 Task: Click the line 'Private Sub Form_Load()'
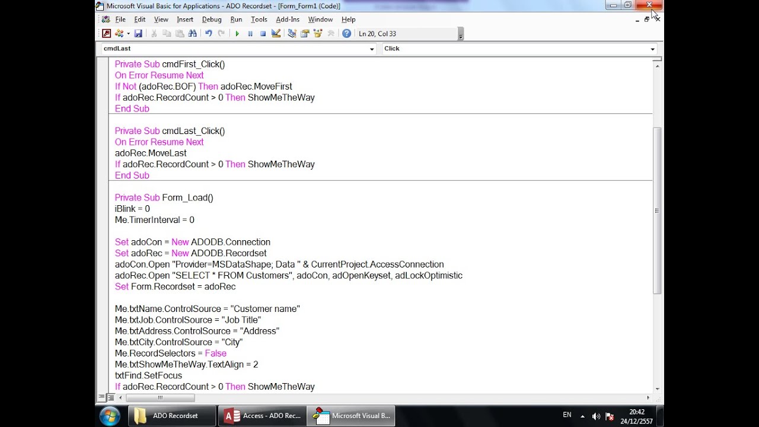164,197
